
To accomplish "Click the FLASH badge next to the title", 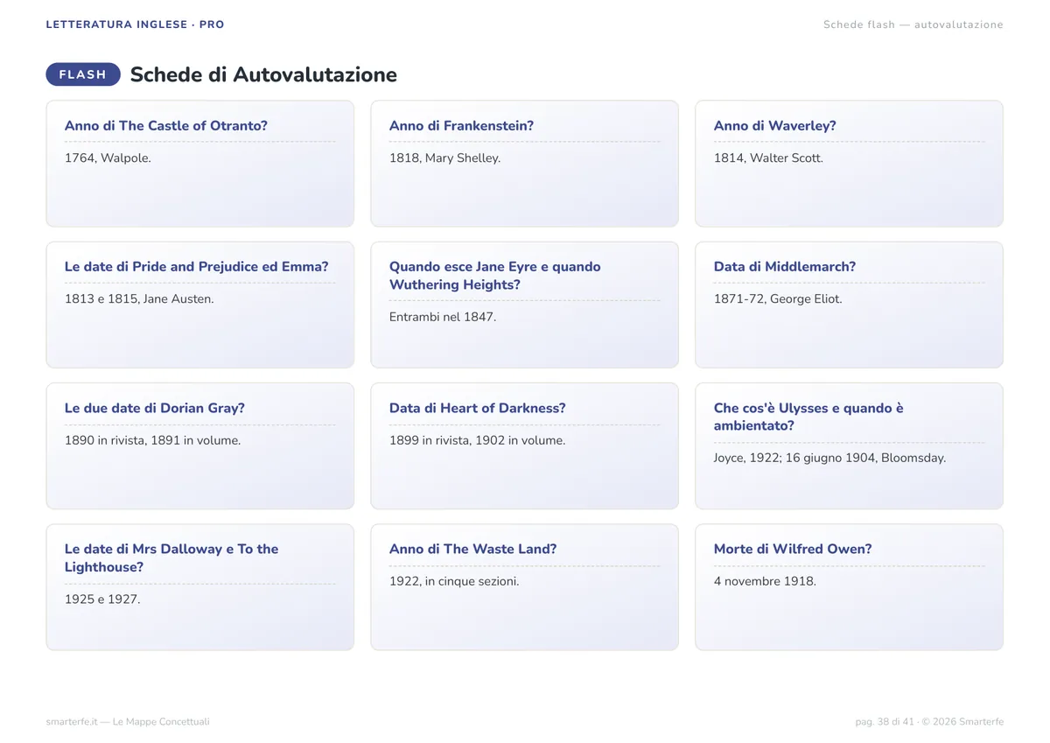I will click(x=83, y=75).
